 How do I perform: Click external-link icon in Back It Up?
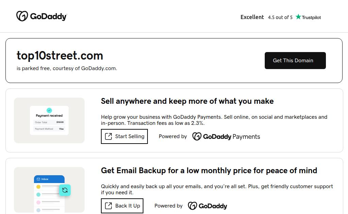(108, 206)
